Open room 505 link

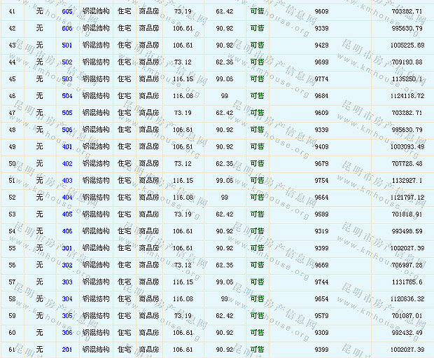tap(67, 113)
